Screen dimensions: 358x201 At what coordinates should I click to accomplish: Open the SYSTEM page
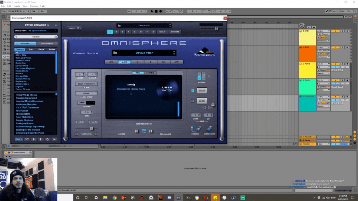(x=175, y=32)
